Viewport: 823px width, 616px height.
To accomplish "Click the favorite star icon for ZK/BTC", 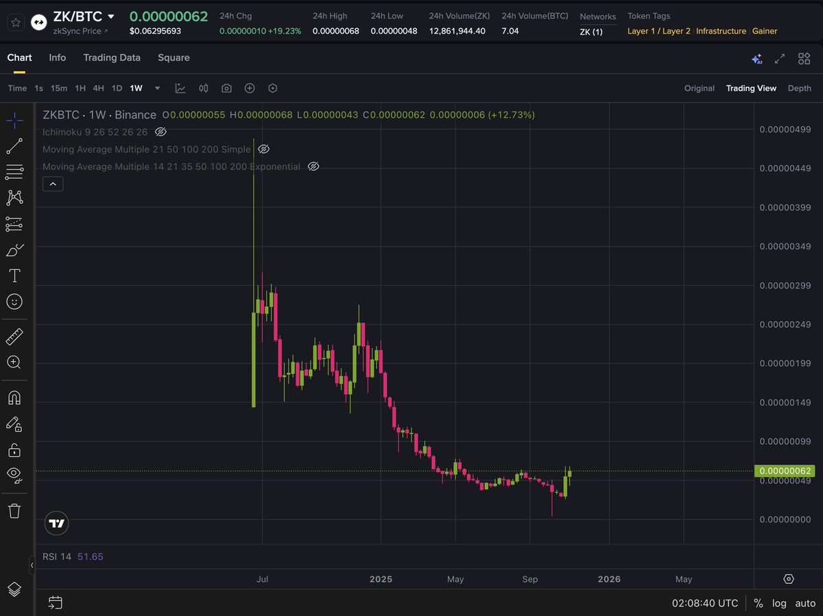I will click(16, 23).
